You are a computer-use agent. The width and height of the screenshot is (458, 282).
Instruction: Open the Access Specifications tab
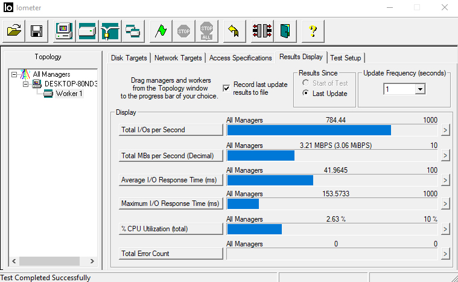tap(240, 58)
